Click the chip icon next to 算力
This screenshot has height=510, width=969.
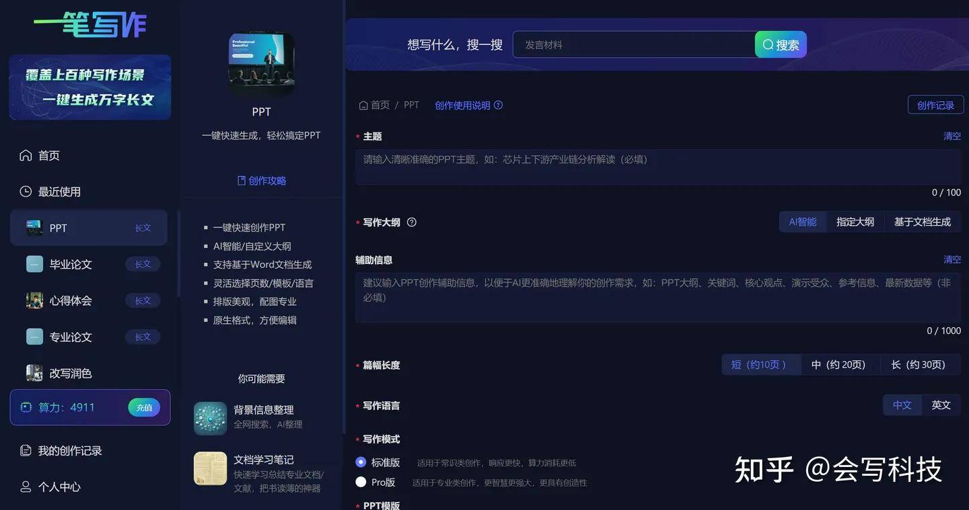tap(26, 407)
